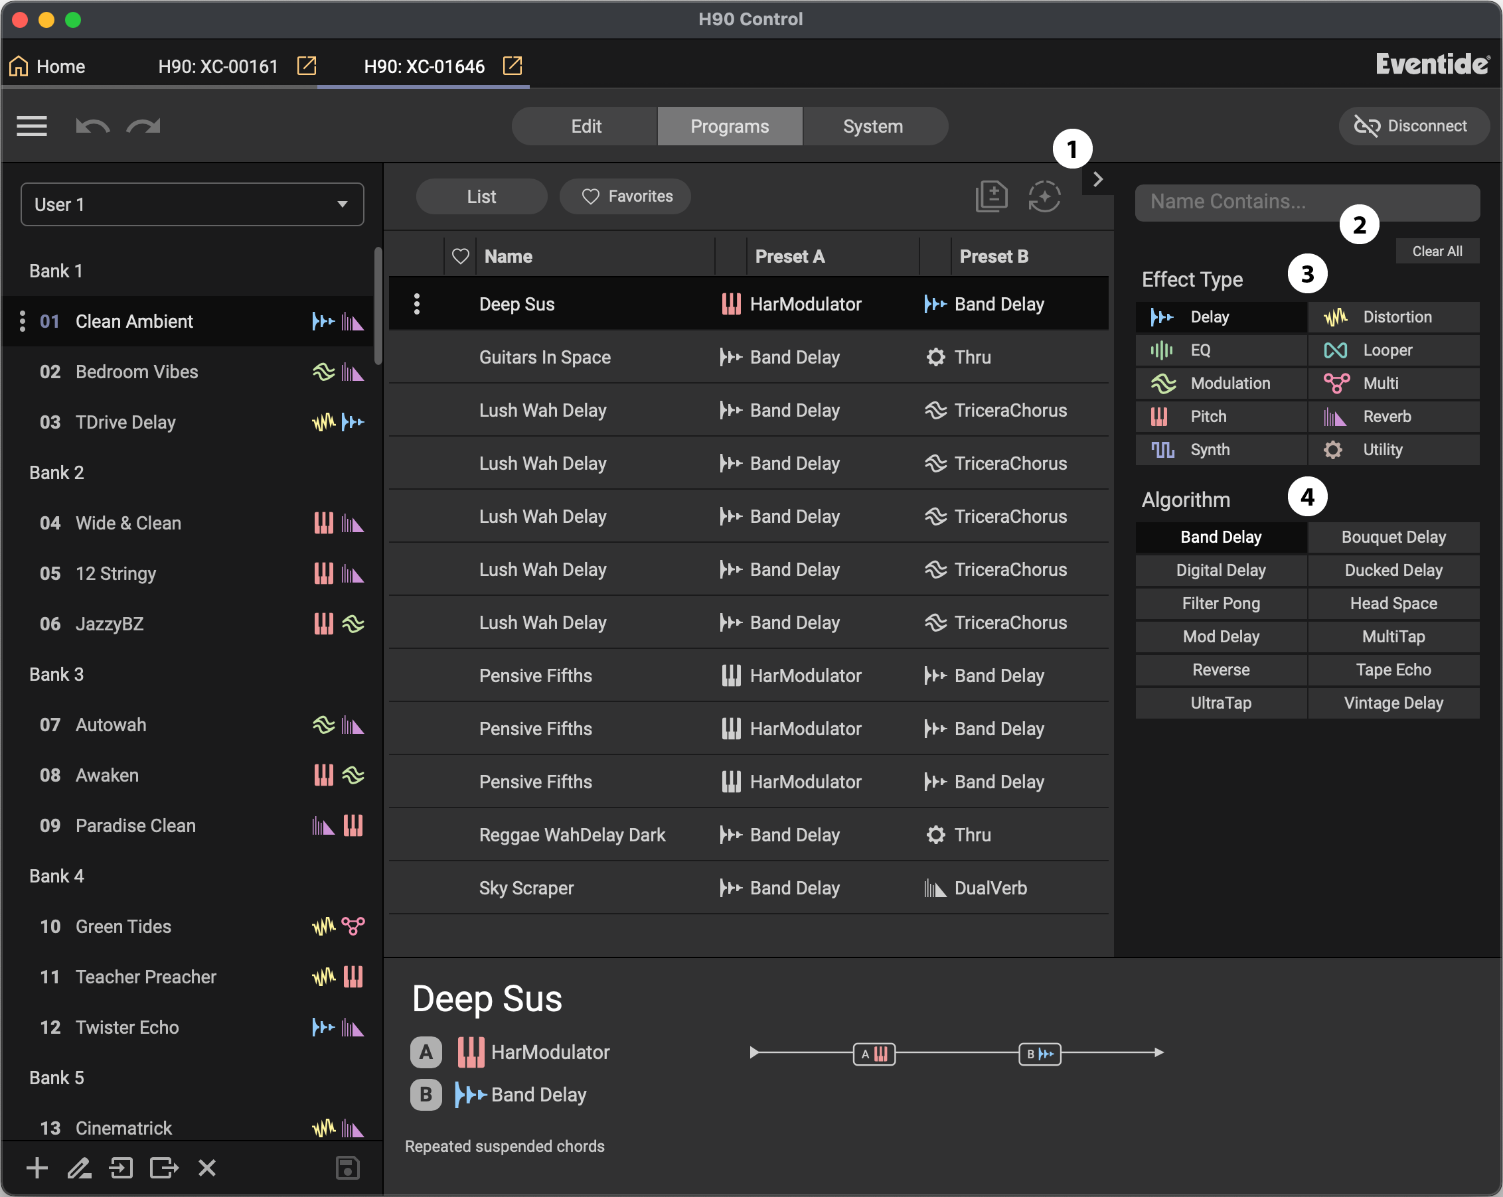Open the three-dot menu for Deep Sus row
The height and width of the screenshot is (1197, 1503).
point(417,304)
